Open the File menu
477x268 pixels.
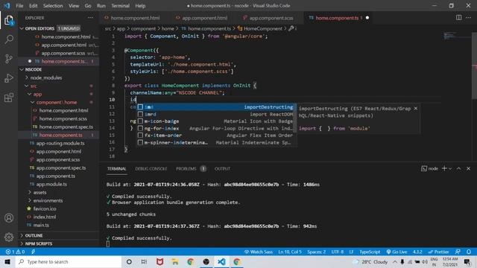(19, 6)
